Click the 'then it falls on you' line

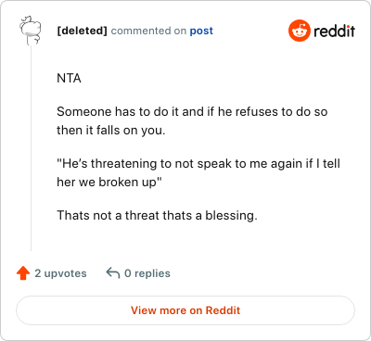pos(111,131)
